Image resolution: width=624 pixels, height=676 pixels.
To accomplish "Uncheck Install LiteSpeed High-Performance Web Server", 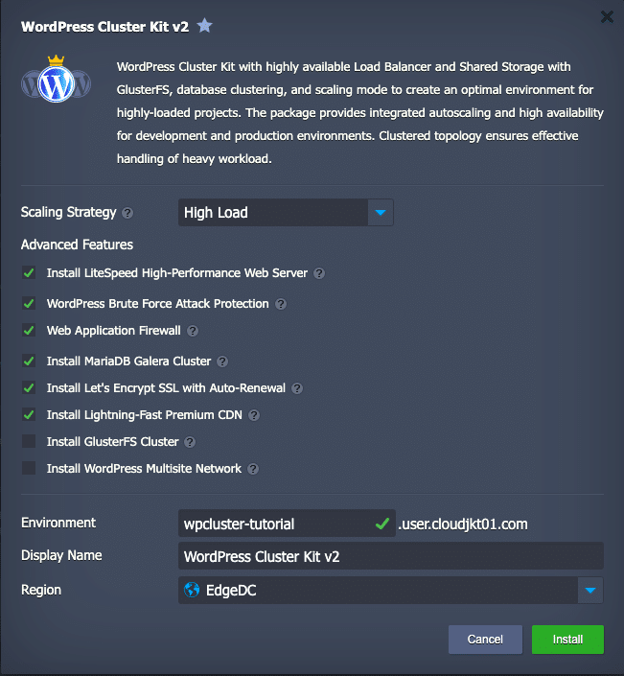I will coord(29,273).
